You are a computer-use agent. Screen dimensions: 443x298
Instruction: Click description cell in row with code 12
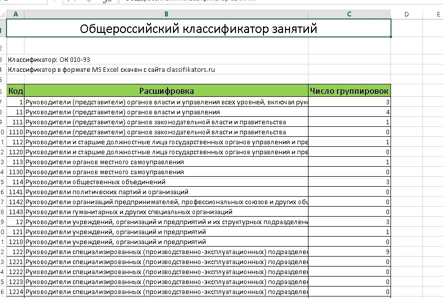[x=166, y=222]
